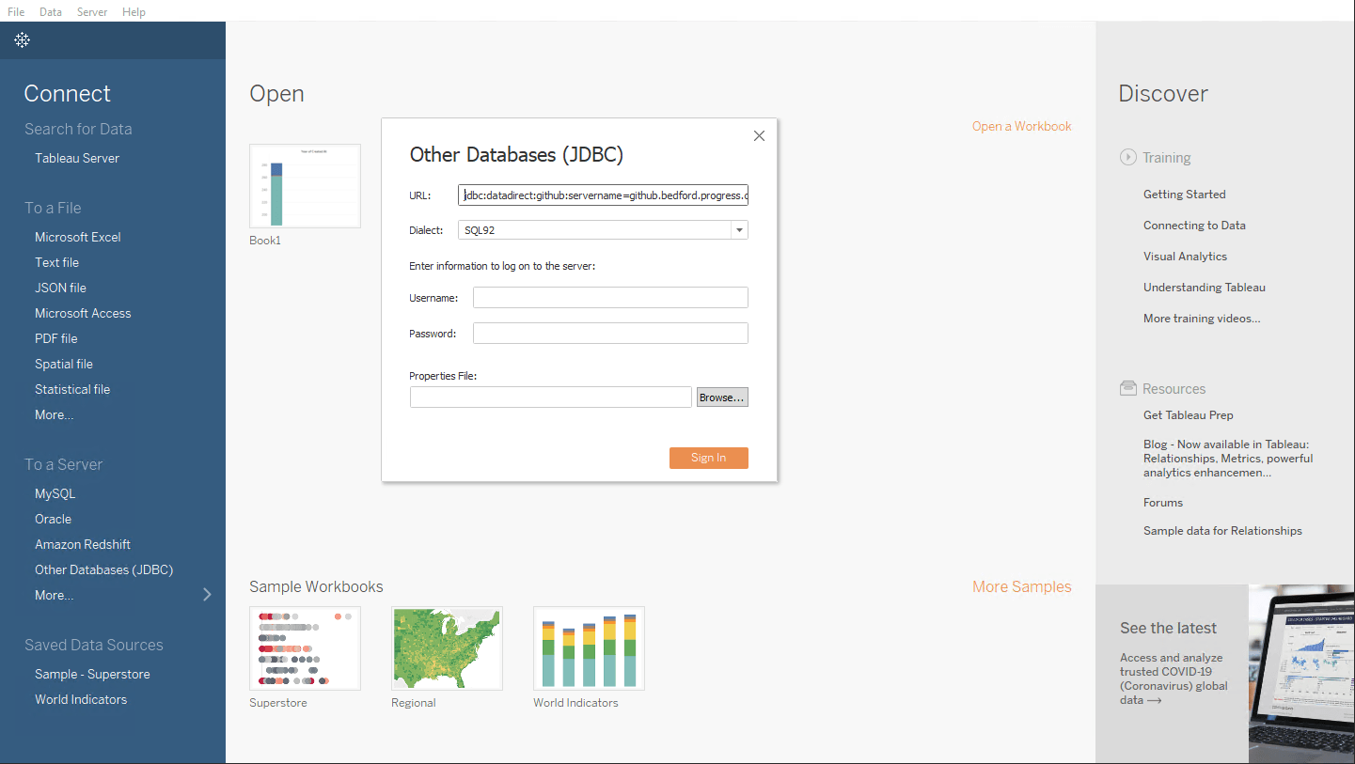The image size is (1355, 764).
Task: Connect to a JSON file
Action: 60,288
